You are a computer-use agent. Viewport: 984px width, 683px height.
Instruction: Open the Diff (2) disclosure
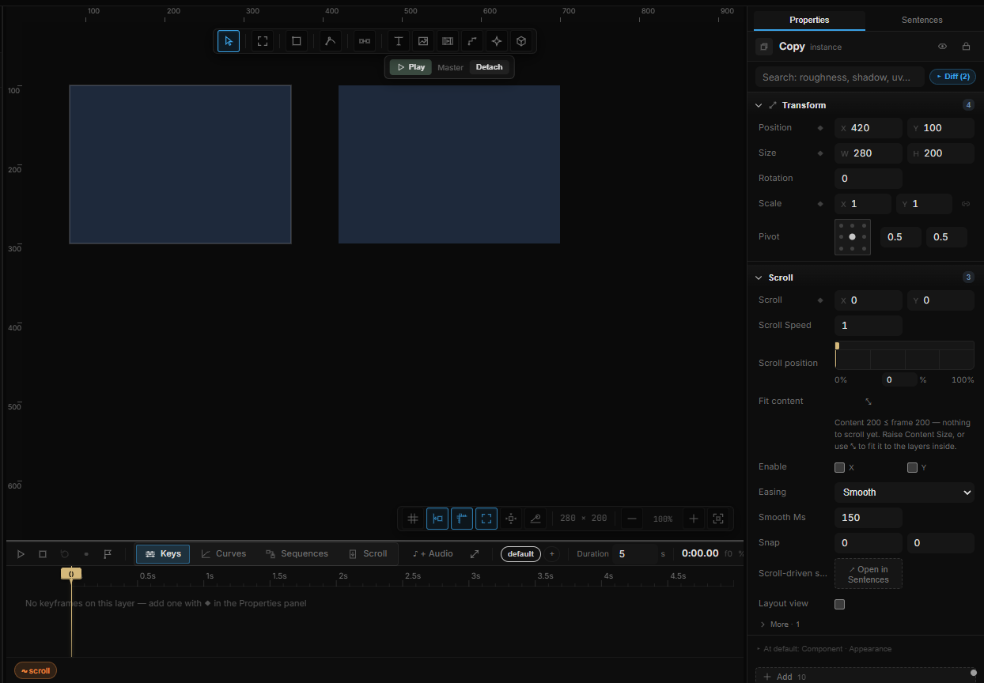tap(952, 77)
